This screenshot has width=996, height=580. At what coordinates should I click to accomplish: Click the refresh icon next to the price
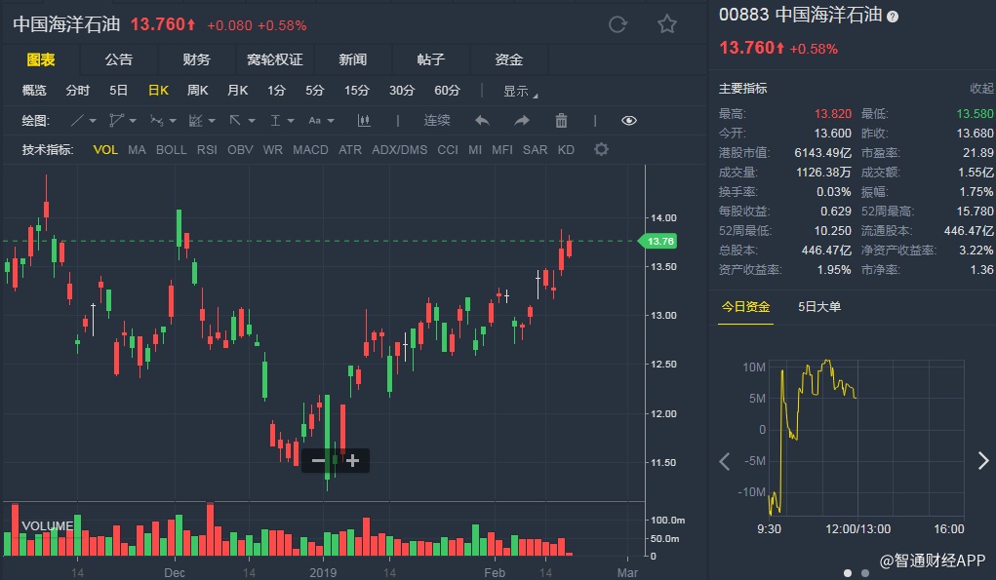(617, 24)
